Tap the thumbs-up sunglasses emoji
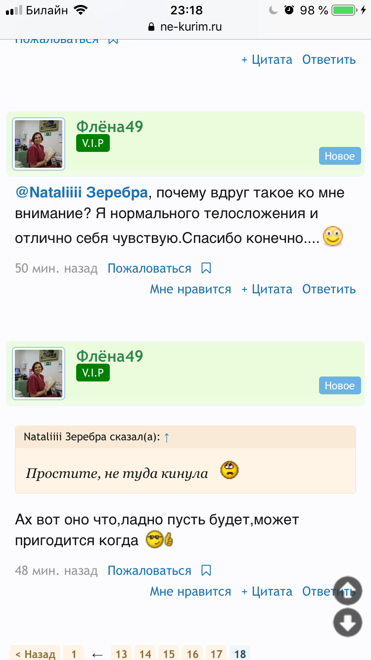 click(x=159, y=540)
